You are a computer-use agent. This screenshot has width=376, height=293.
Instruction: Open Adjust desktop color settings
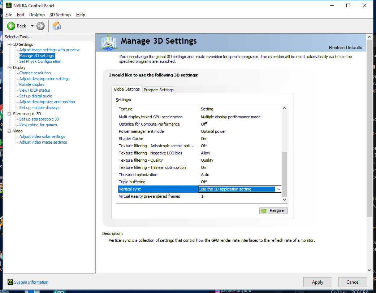(x=44, y=79)
